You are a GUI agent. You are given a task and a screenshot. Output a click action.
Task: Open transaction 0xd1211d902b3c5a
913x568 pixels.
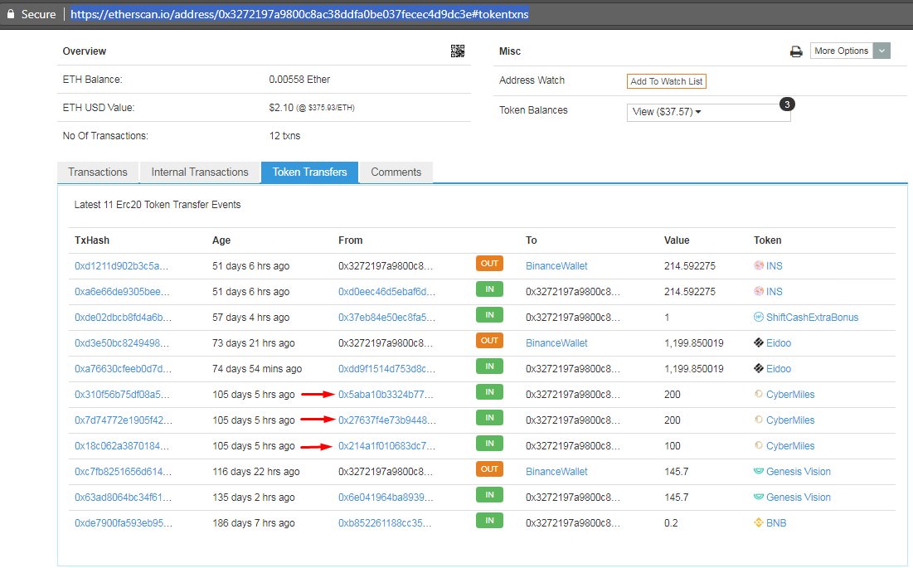(121, 266)
